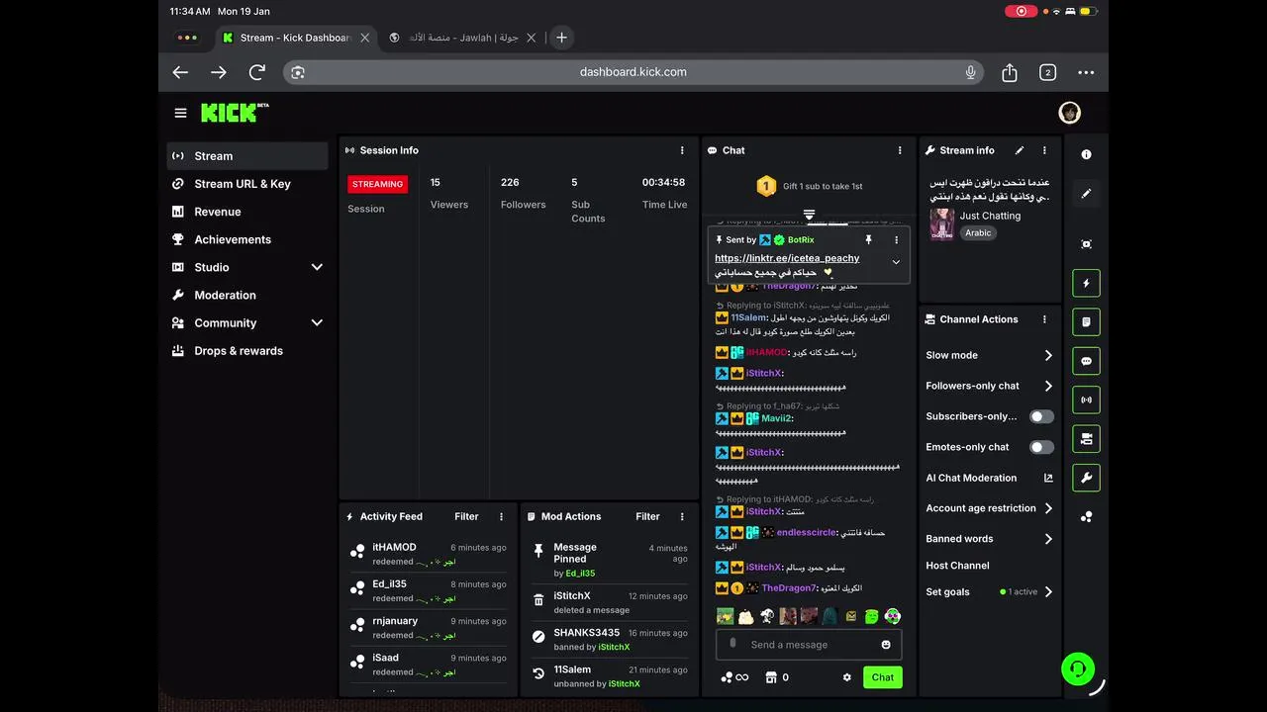Screen dimensions: 1267x712
Task: Open Session Info panel three-dot menu
Action: [x=682, y=150]
